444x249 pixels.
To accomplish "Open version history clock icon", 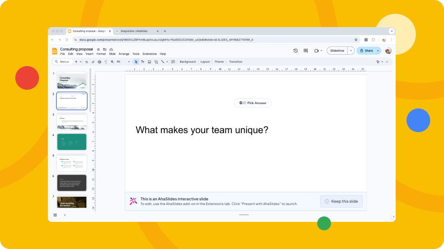I will click(296, 50).
